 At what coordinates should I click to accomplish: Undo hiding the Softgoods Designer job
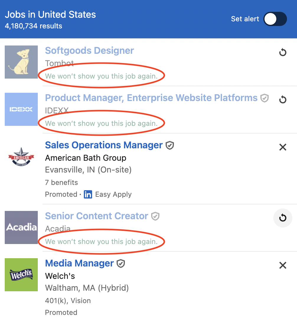tap(283, 52)
